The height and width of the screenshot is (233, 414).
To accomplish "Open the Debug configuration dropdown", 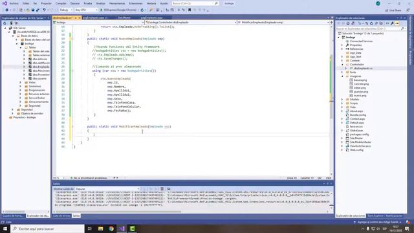I will point(66,10).
